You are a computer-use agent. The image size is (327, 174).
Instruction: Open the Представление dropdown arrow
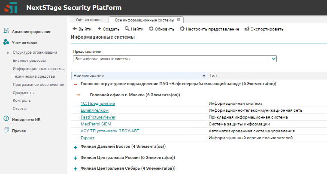pyautogui.click(x=273, y=59)
